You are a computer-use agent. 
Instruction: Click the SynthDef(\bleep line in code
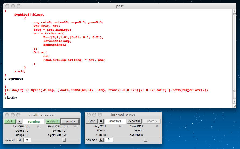[x=29, y=15]
